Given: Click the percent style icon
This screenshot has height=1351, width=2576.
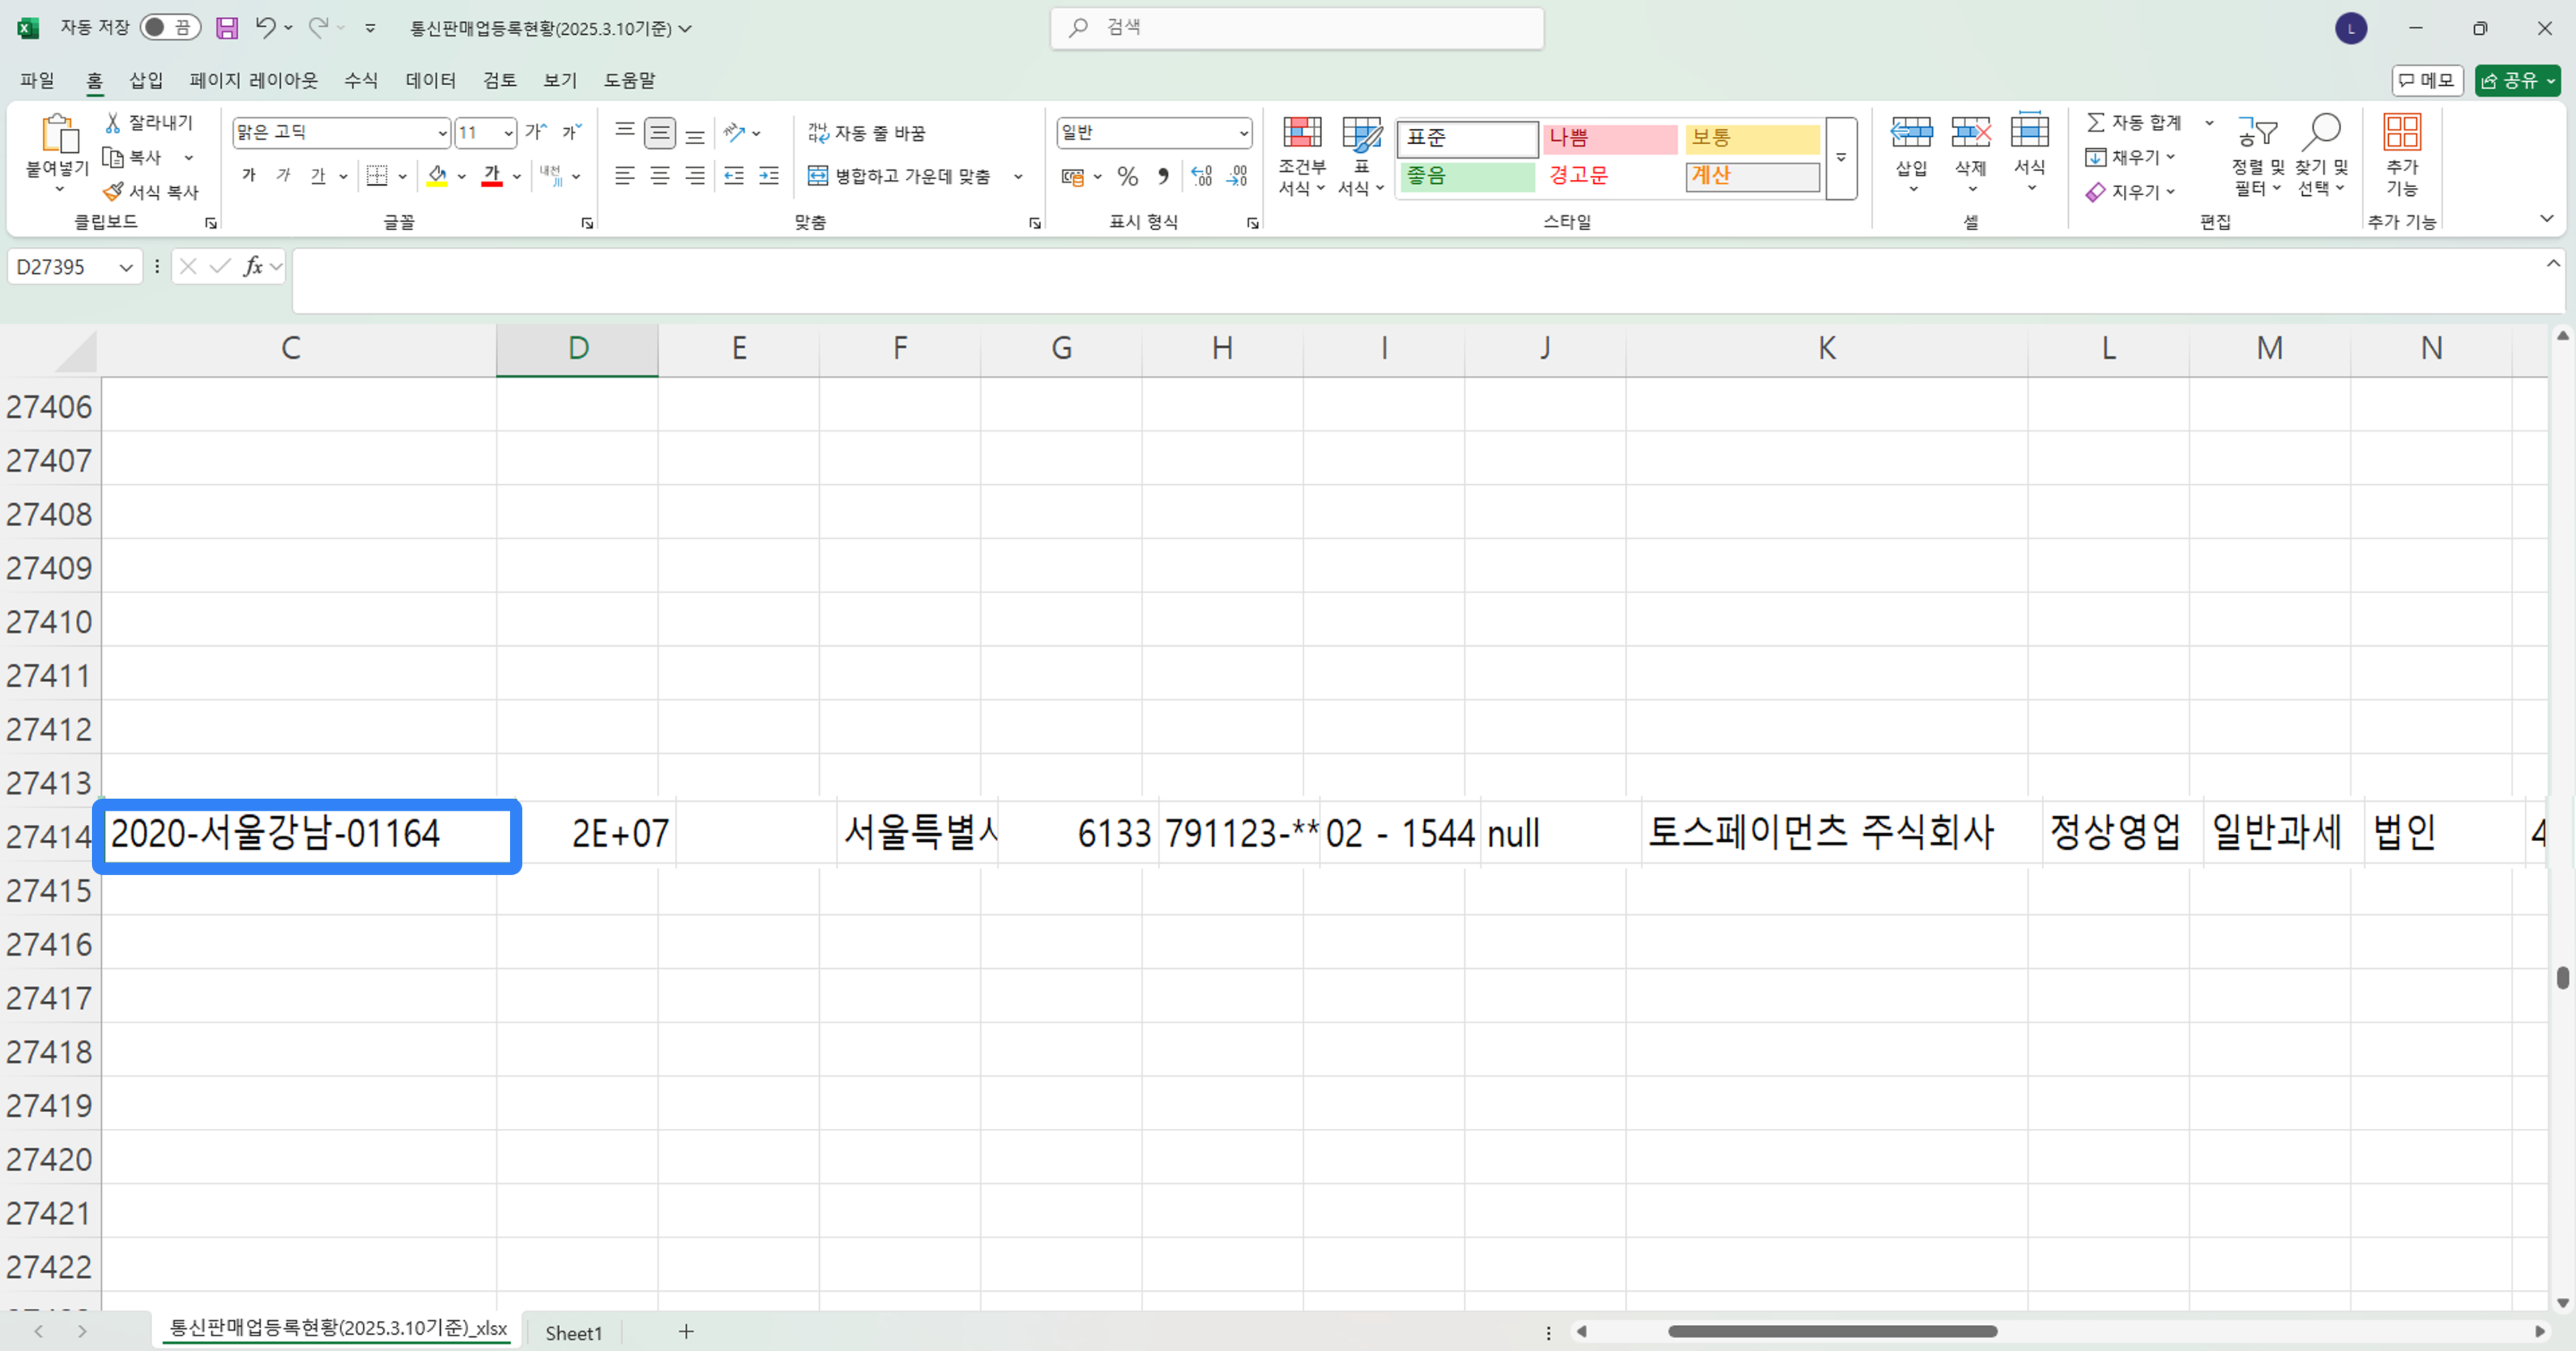Looking at the screenshot, I should point(1127,177).
